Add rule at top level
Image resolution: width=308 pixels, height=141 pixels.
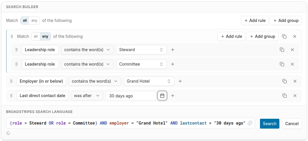pyautogui.click(x=255, y=21)
